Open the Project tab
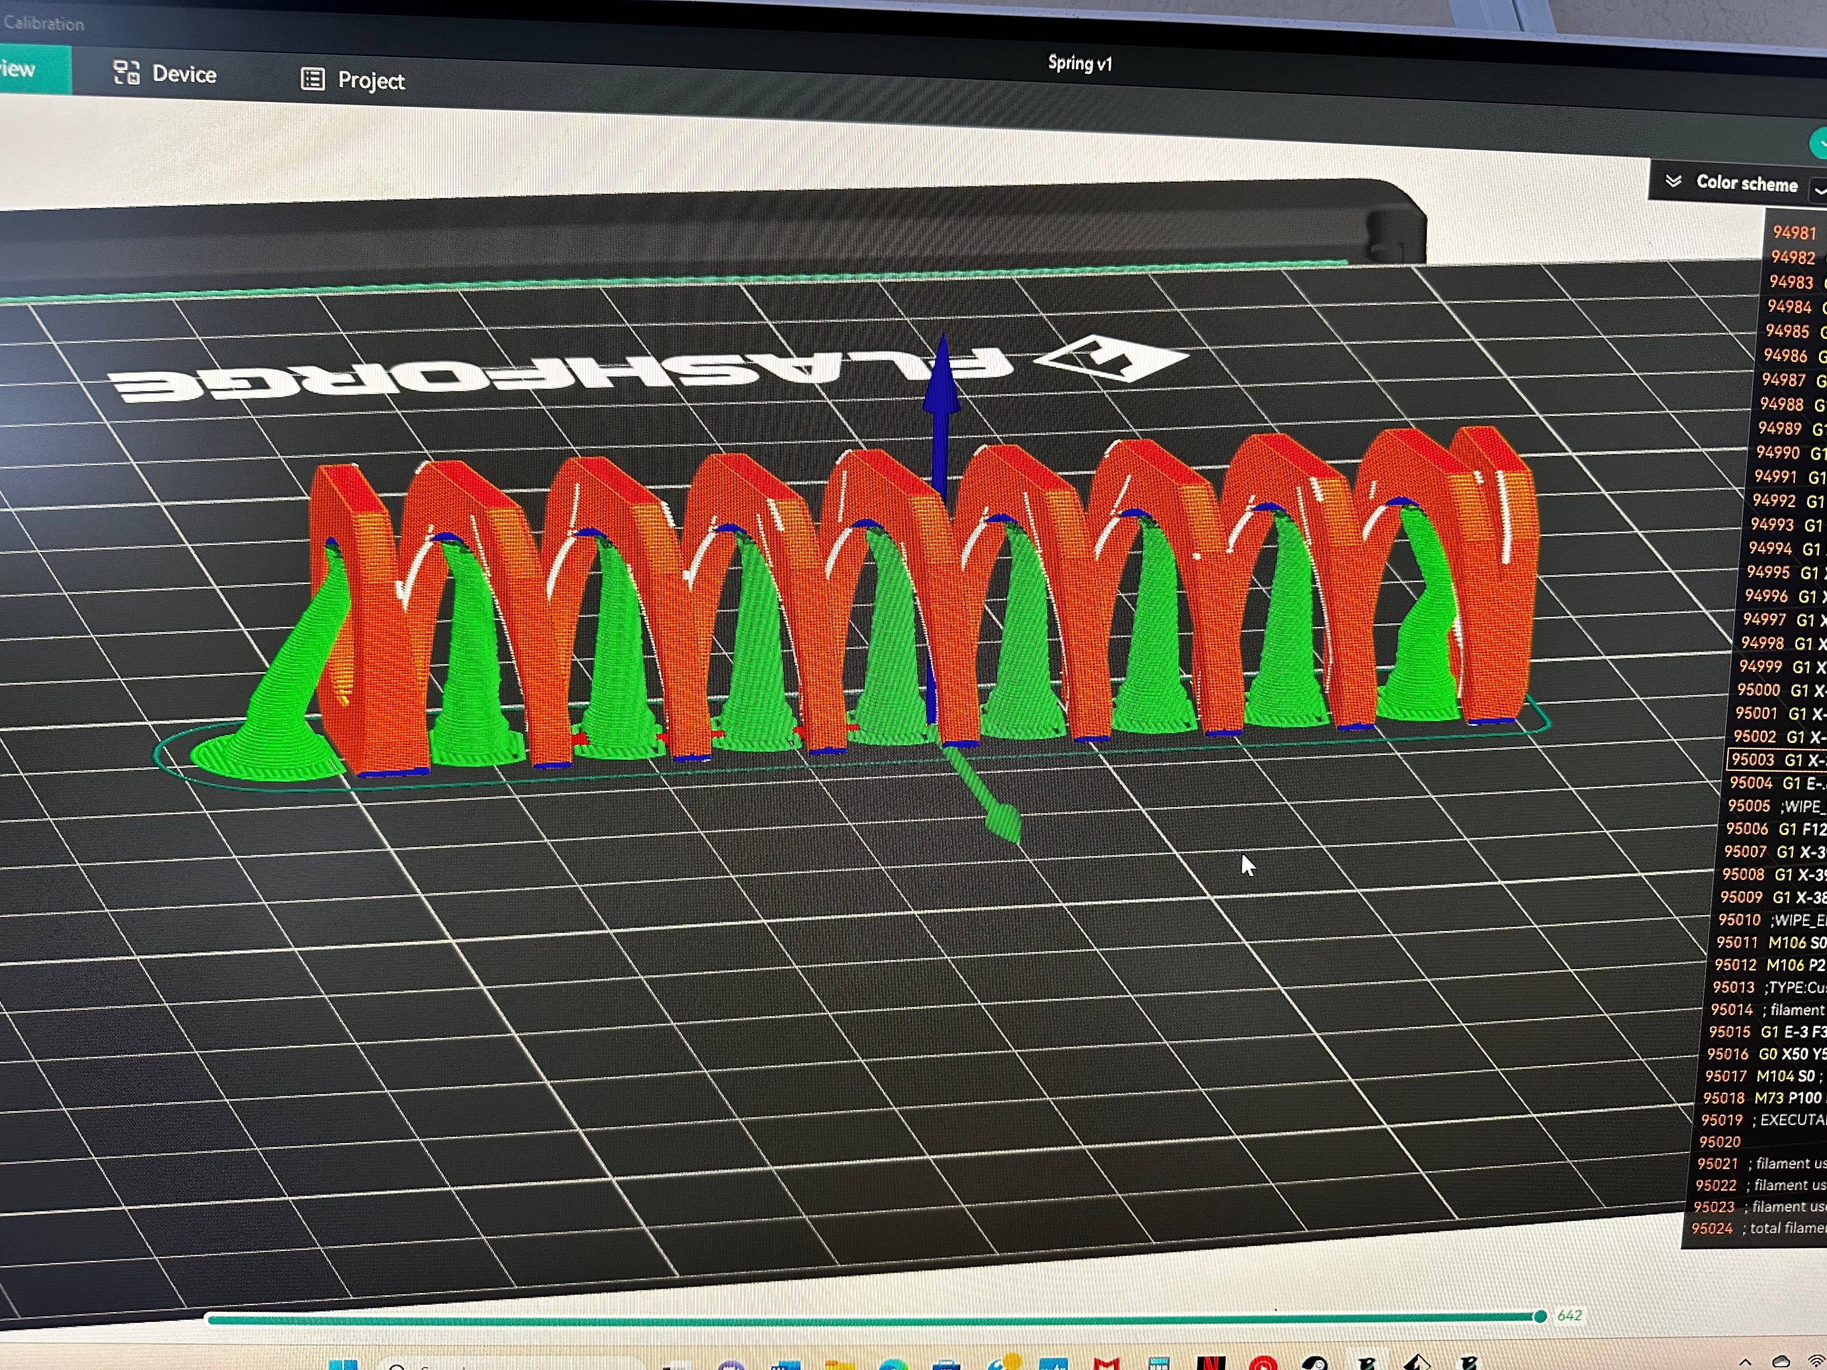Screen dimensions: 1827x1370 point(353,80)
